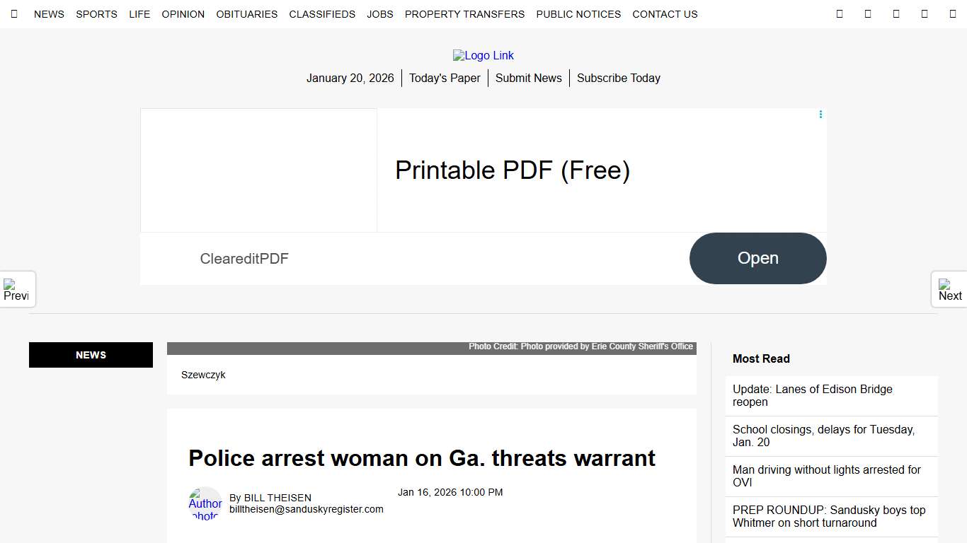Click Bill Theisen's email address link
The image size is (967, 543).
pos(306,508)
